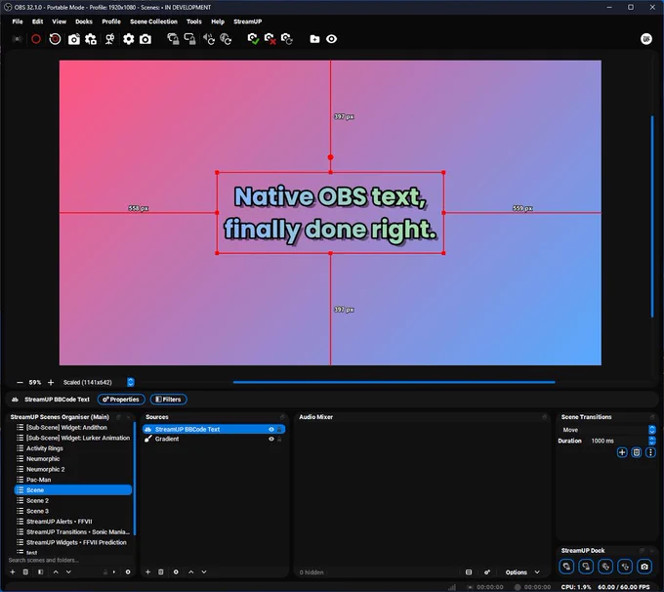Screen dimensions: 664x592
Task: Click first StreamUP Dock lock-all button
Action: coord(566,567)
